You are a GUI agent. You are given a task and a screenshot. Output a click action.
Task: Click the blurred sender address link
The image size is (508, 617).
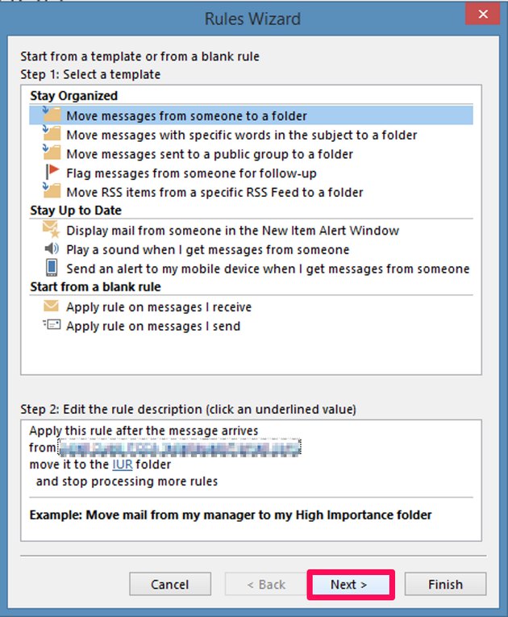pyautogui.click(x=180, y=448)
